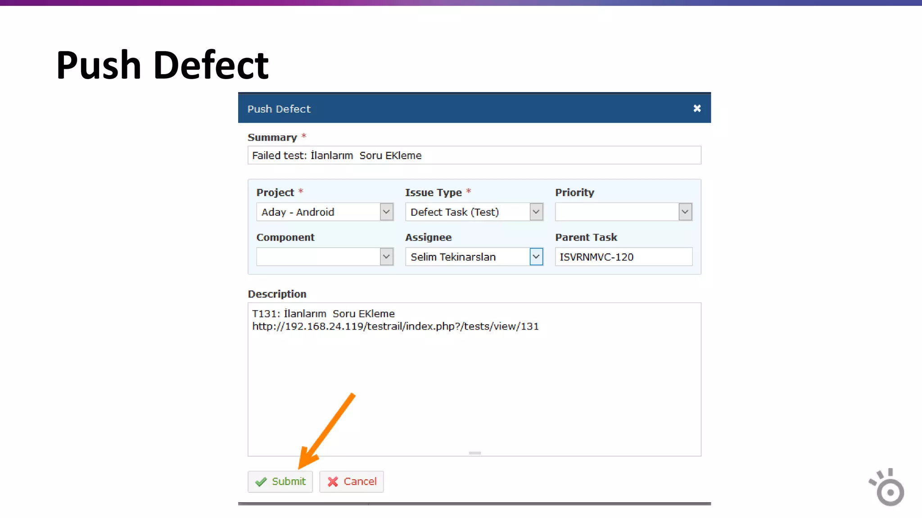
Task: Click the 'Push Defect' dialog title bar text
Action: 279,109
